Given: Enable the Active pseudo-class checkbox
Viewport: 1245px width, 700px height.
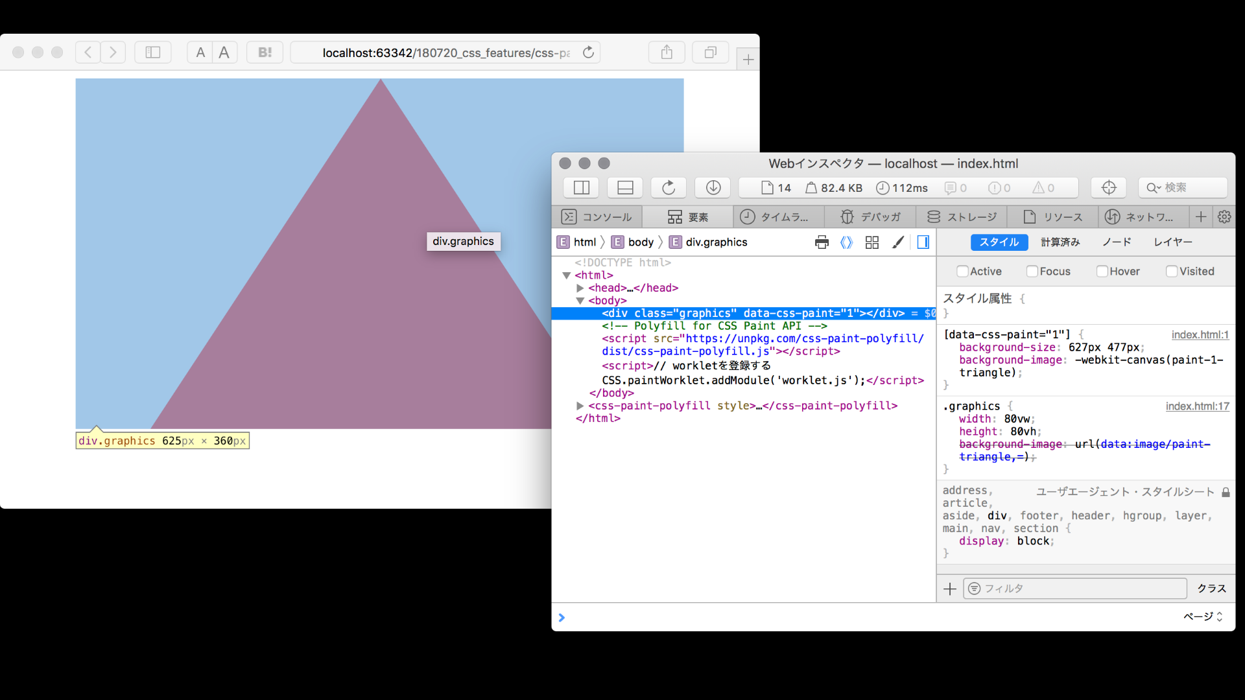Looking at the screenshot, I should click(x=962, y=272).
